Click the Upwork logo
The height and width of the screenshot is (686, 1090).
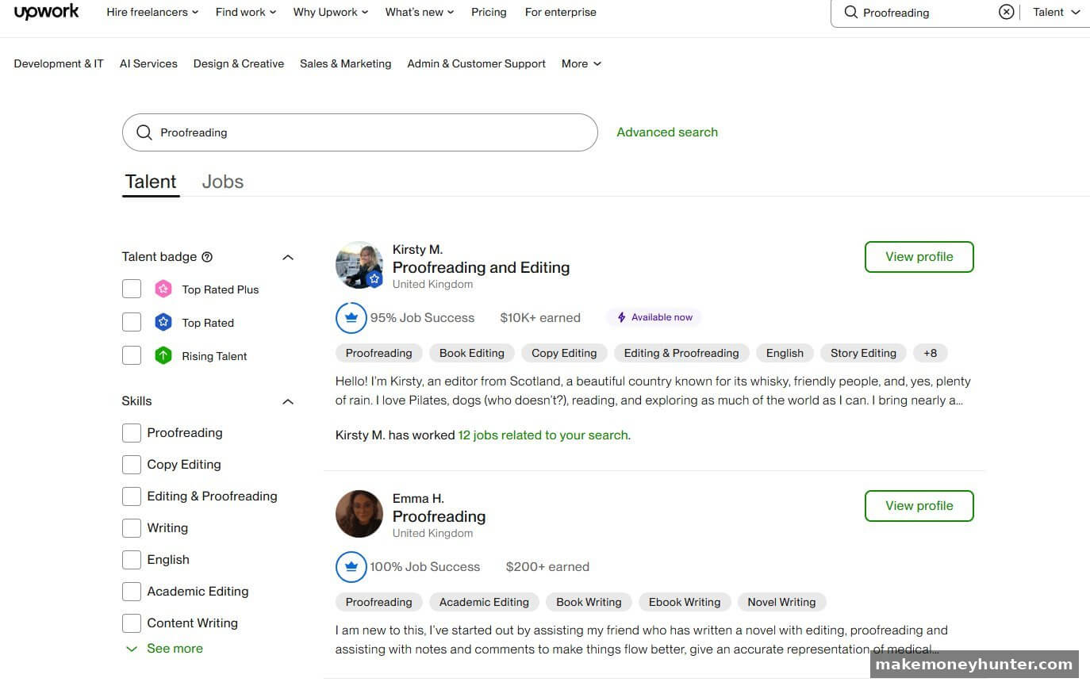coord(47,12)
